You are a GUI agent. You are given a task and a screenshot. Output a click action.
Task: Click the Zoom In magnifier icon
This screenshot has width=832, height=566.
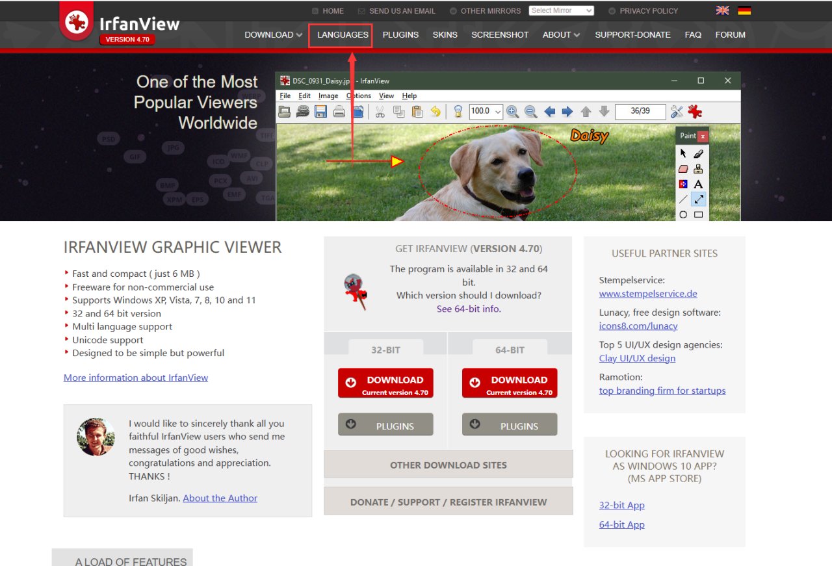(x=513, y=111)
